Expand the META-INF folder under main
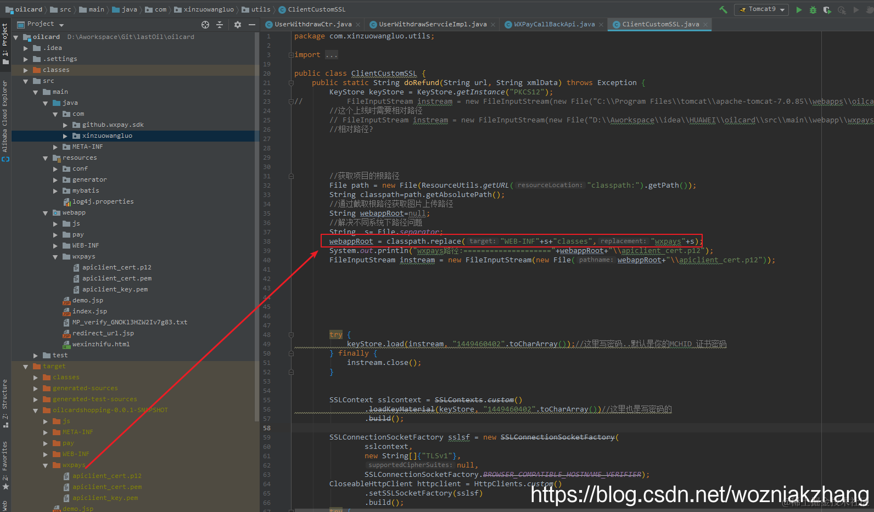 [55, 147]
